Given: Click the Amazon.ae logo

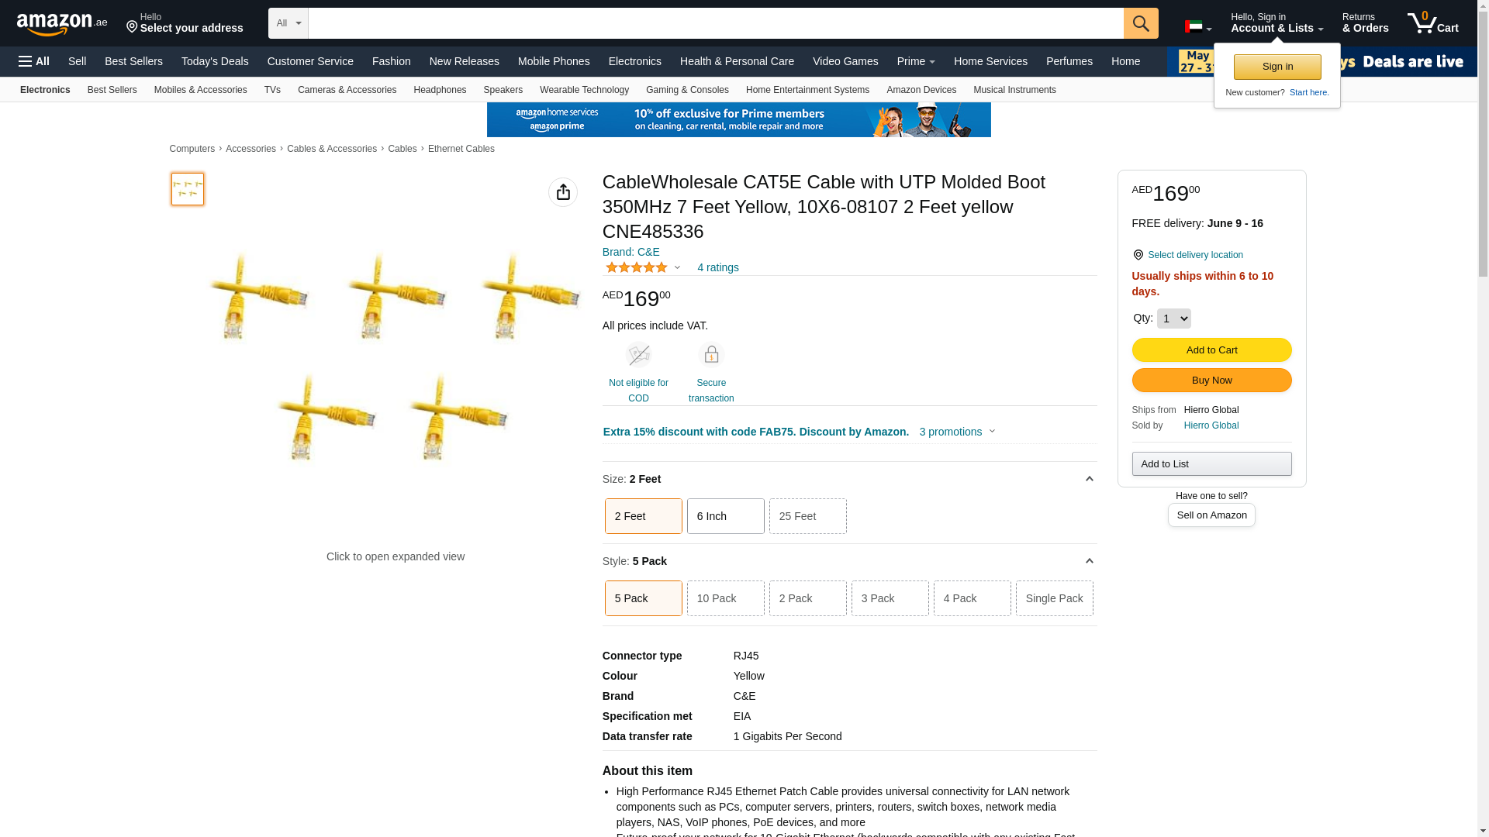Looking at the screenshot, I should click(62, 24).
